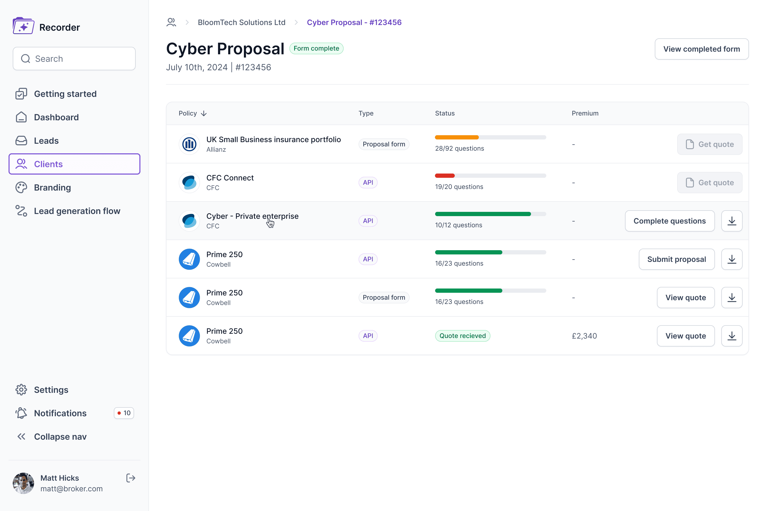Open Settings from the sidebar
The image size is (766, 511).
51,389
